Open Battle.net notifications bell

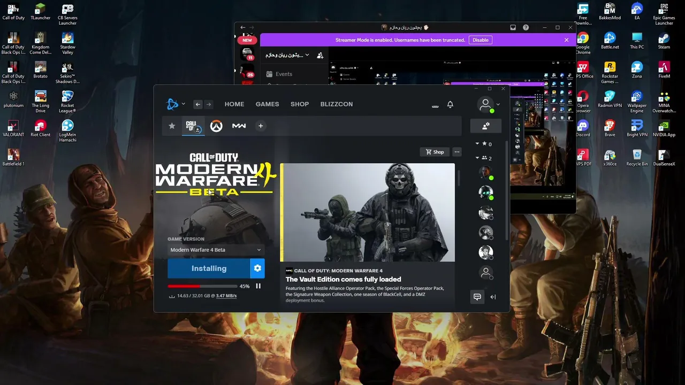tap(450, 104)
